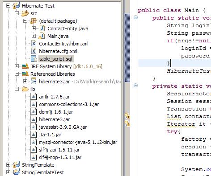Screen dimensions: 211x176
Task: Select commons-collections-3.1.jar in lib
Action: (69, 104)
